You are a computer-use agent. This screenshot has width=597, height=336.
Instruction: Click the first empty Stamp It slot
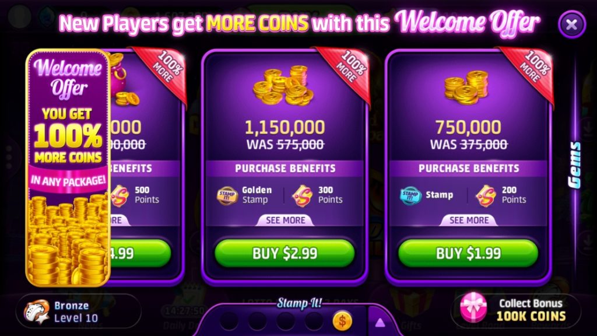[229, 321]
